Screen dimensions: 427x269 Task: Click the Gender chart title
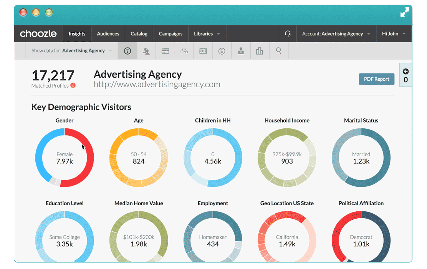tap(65, 120)
